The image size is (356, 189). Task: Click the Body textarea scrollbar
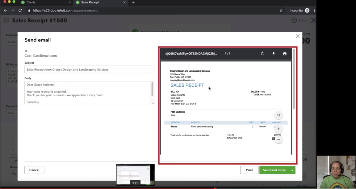click(152, 89)
